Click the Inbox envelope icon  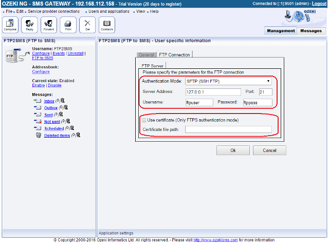pos(38,101)
